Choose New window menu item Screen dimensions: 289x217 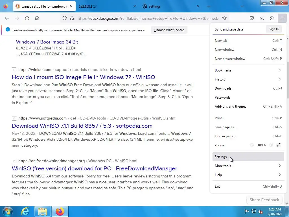pos(248,50)
